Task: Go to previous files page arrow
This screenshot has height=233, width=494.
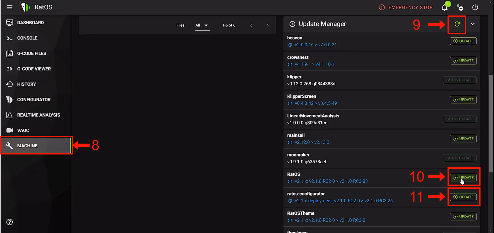Action: 251,25
